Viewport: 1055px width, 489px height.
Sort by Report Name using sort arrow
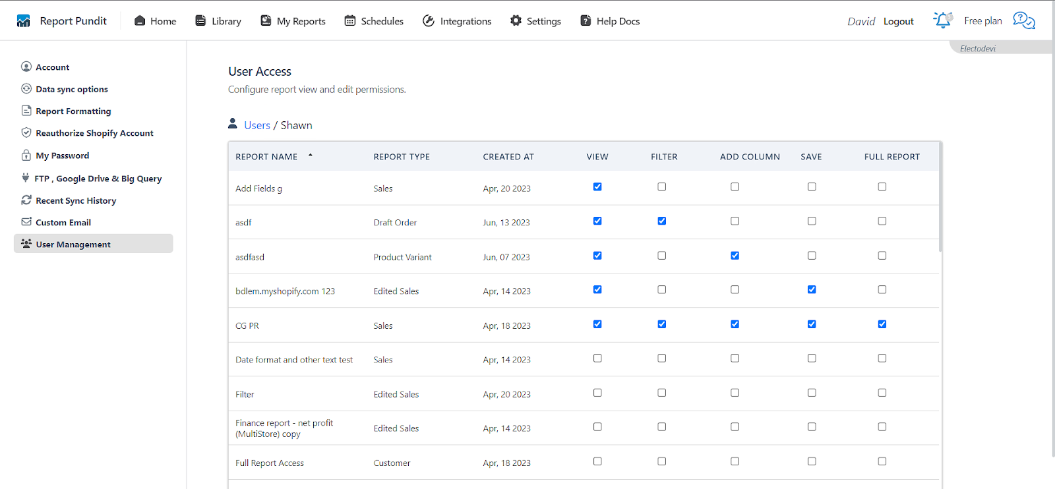310,156
